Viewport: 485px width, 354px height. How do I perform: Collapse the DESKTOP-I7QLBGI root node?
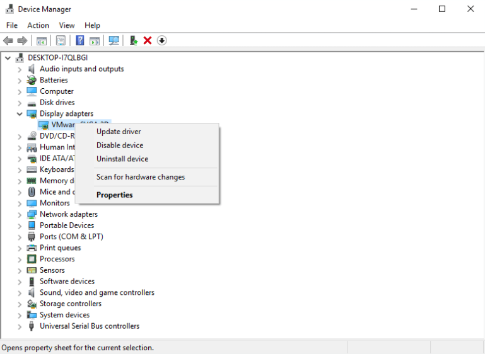8,58
